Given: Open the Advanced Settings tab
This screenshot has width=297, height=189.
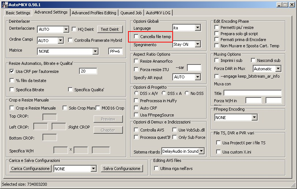Looking at the screenshot, I should click(51, 12).
